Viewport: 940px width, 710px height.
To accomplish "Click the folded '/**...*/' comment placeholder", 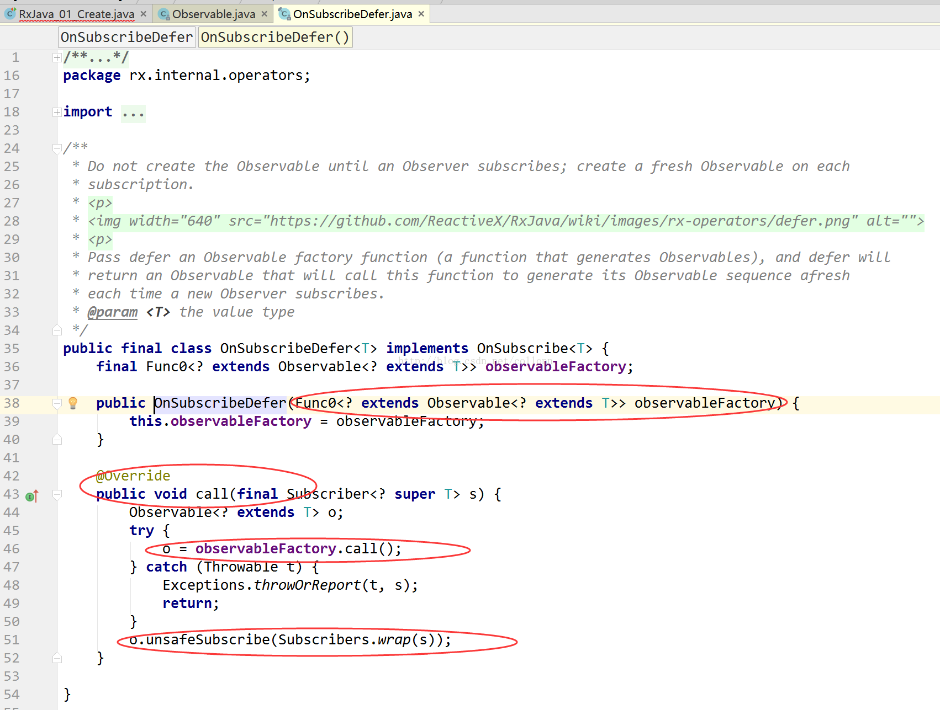I will pos(96,57).
